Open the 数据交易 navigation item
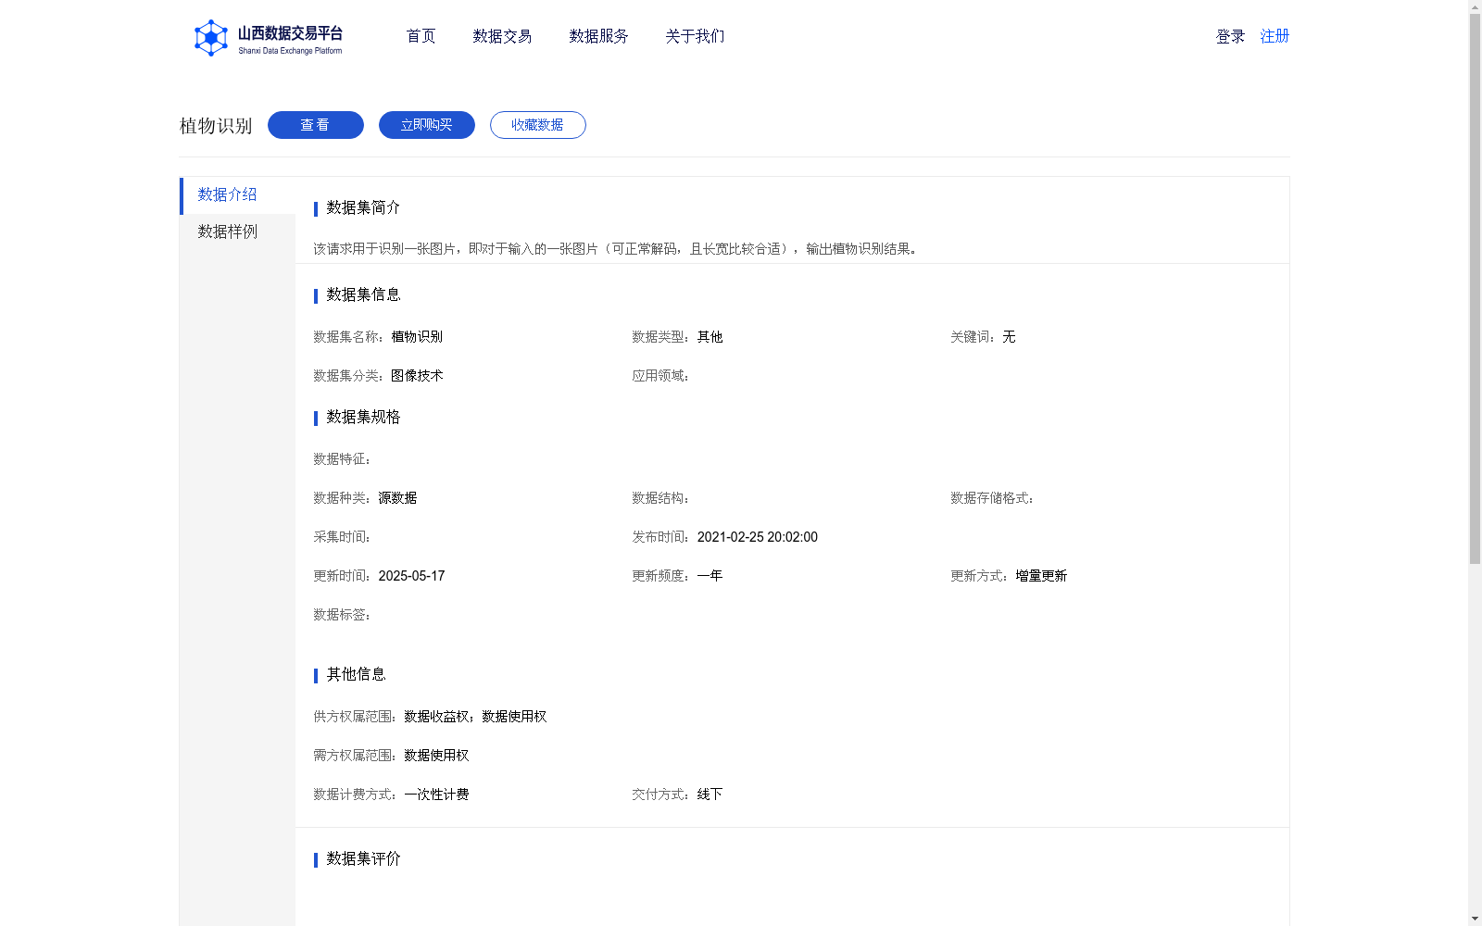 point(502,36)
